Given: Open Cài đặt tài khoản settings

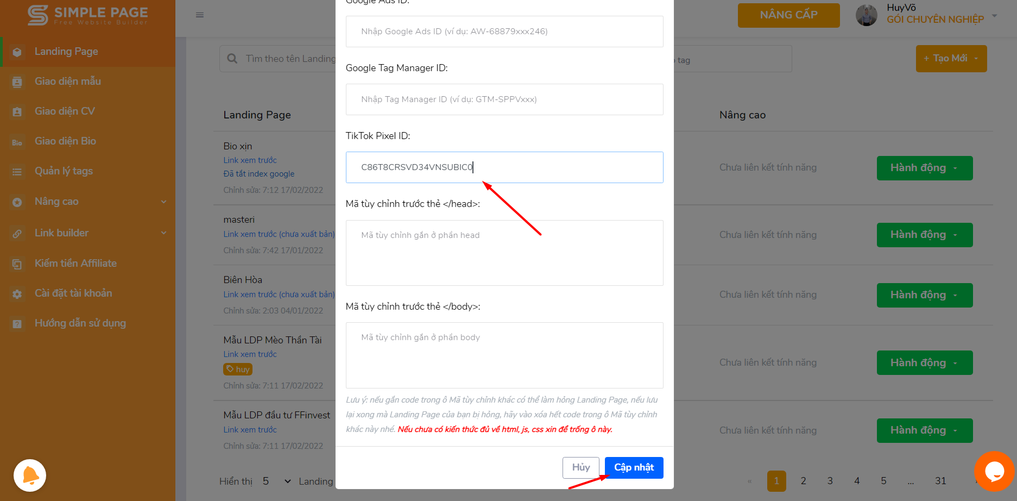Looking at the screenshot, I should 73,293.
